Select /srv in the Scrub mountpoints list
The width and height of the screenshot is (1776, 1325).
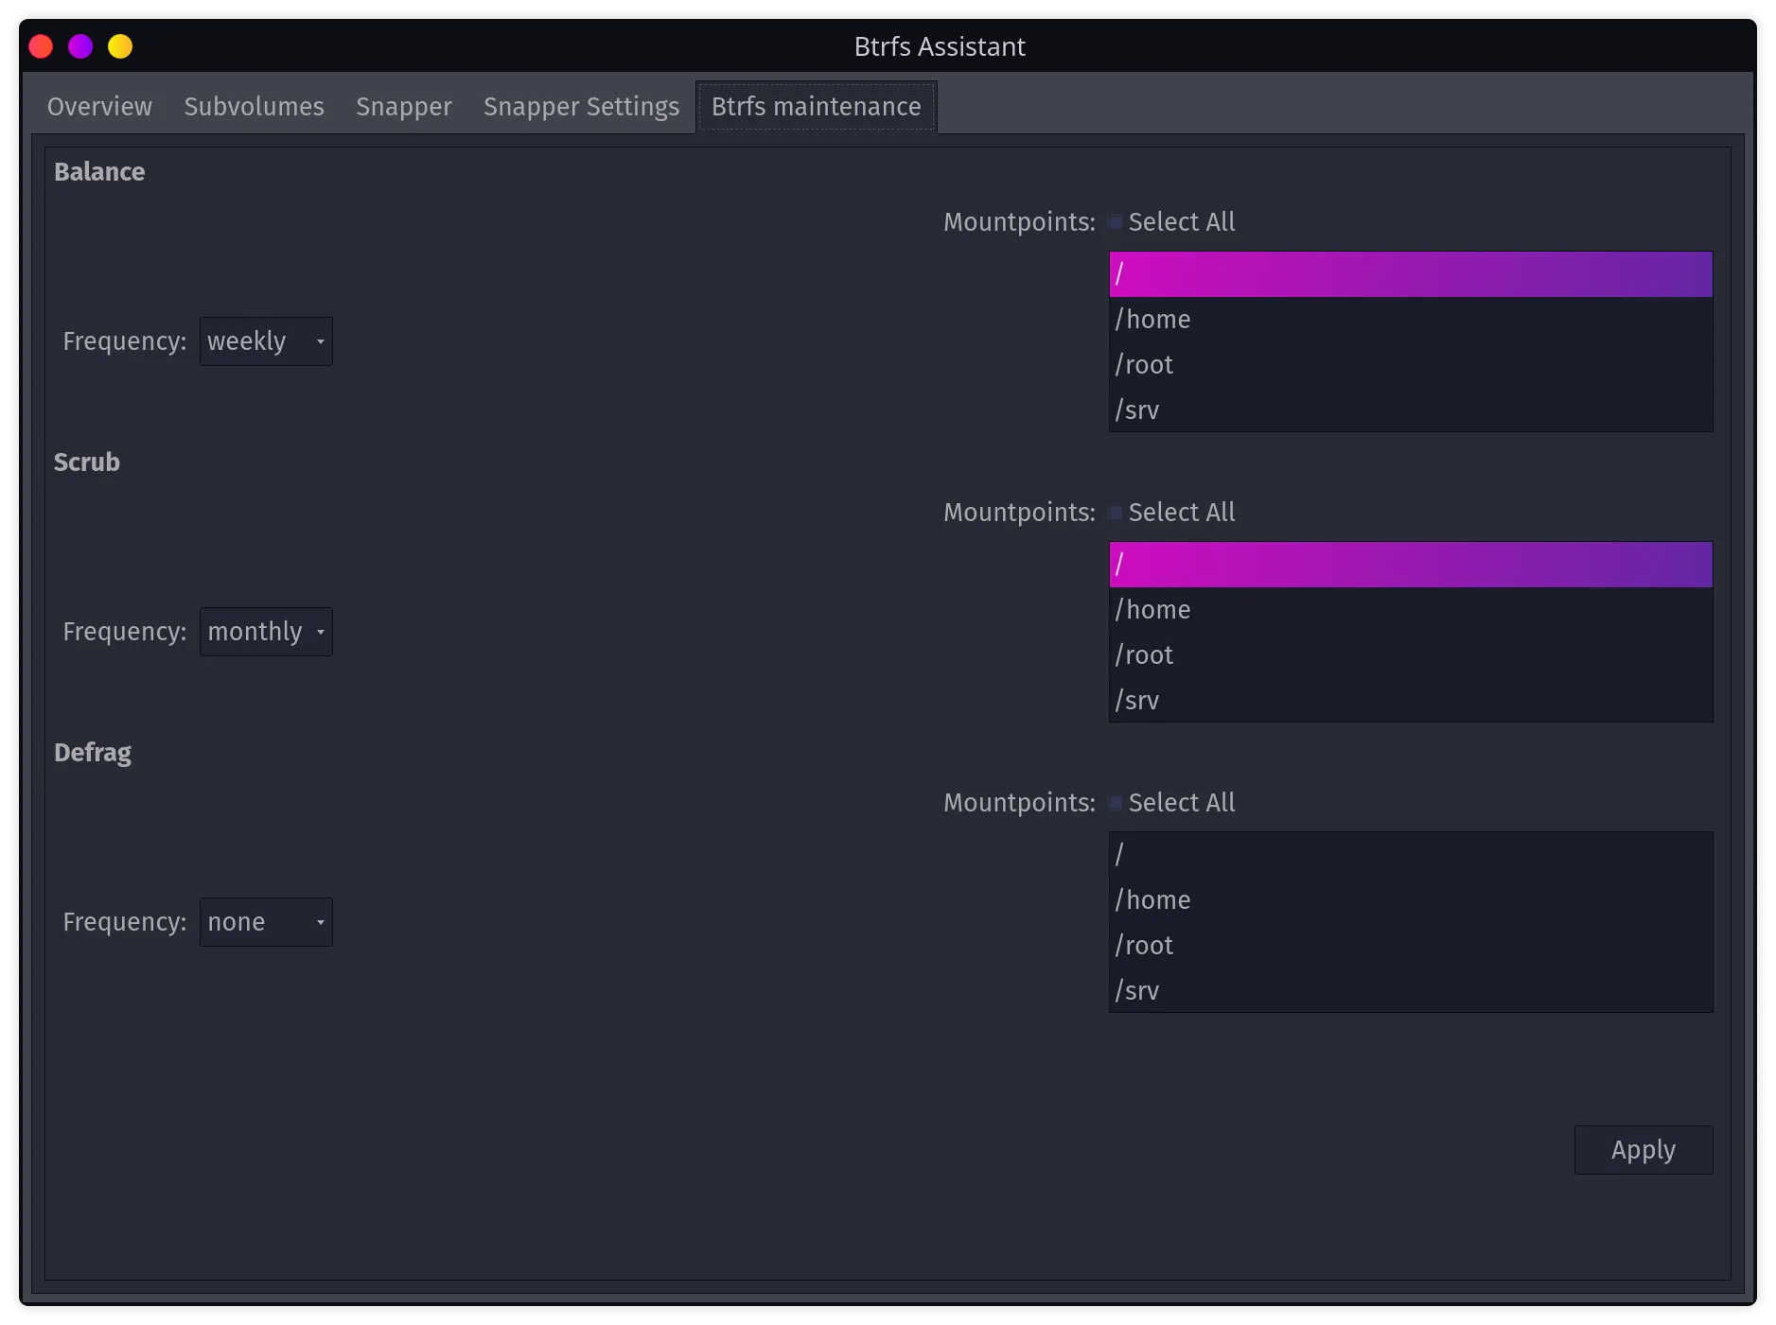[x=1411, y=701]
